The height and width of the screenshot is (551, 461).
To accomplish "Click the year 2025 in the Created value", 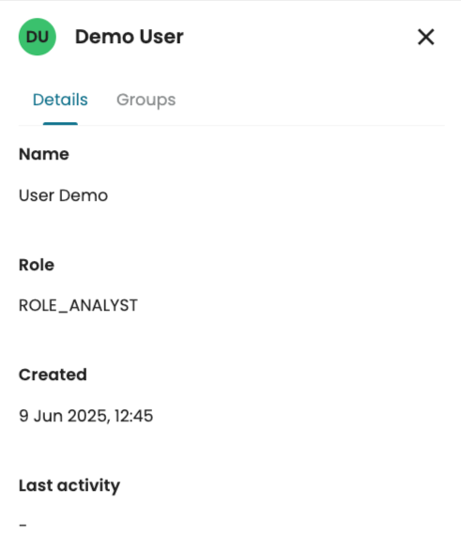I will (x=89, y=416).
